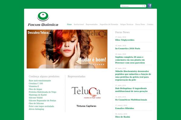Click the Focus News sidebar heading
This screenshot has width=181, height=120.
pos(122,32)
